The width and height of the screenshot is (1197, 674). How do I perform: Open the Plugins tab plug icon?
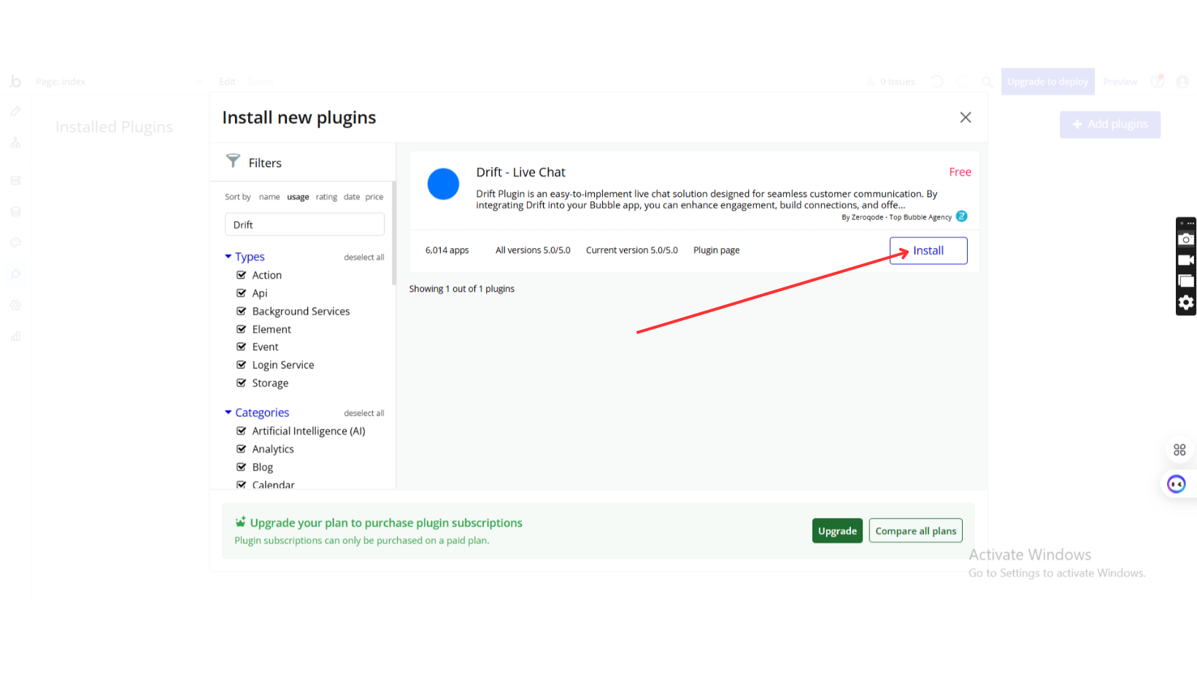coord(15,274)
